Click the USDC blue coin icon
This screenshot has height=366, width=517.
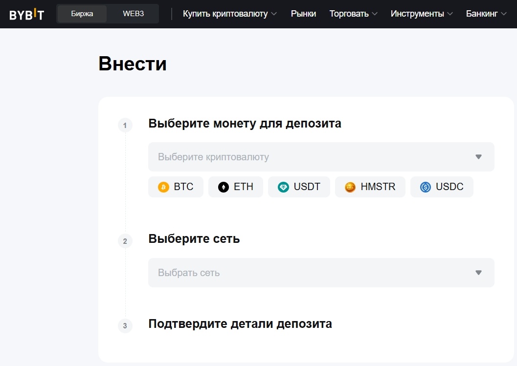pos(426,187)
